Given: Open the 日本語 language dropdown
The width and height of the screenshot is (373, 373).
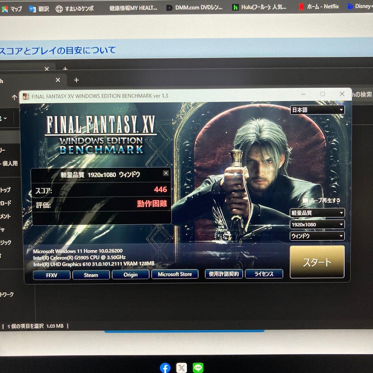Looking at the screenshot, I should (x=317, y=110).
